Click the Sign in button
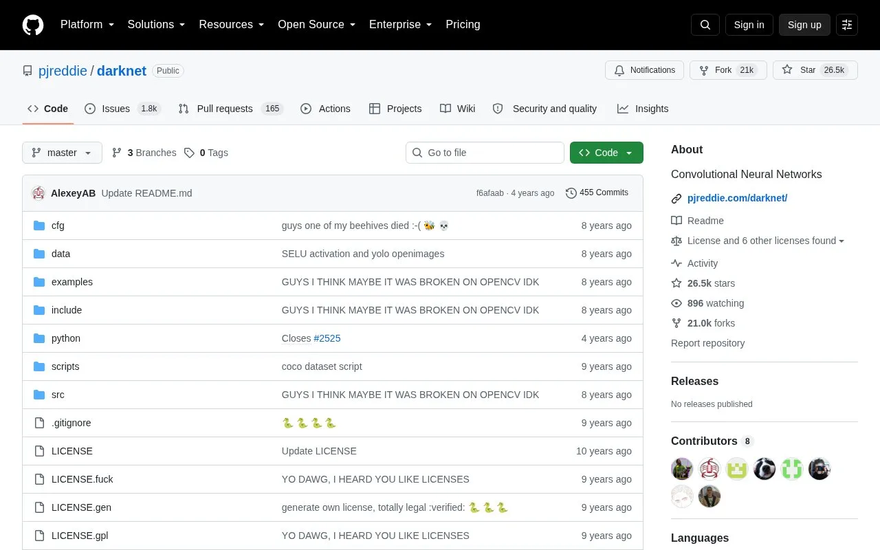Viewport: 880px width, 550px height. (749, 25)
